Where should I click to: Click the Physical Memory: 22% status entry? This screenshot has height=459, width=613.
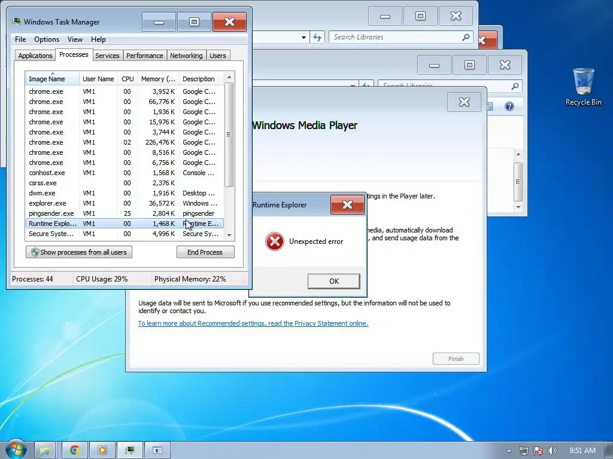pos(190,279)
